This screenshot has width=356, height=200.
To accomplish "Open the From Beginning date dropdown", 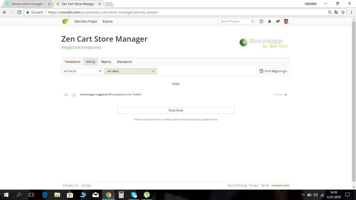I will tap(273, 71).
